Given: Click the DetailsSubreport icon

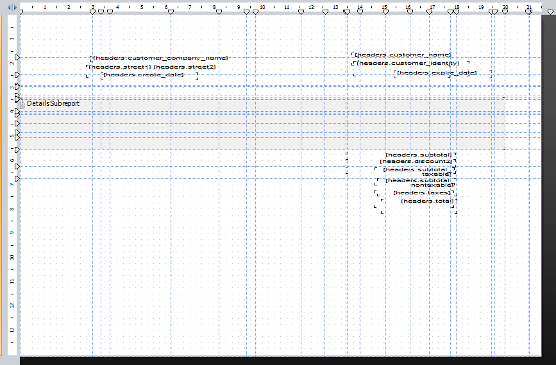Looking at the screenshot, I should [22, 105].
